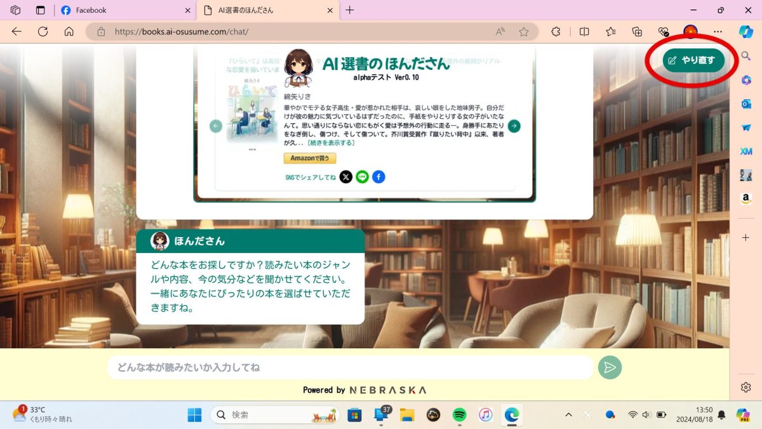Click the favorites star in the address bar
This screenshot has width=762, height=429.
(x=523, y=31)
